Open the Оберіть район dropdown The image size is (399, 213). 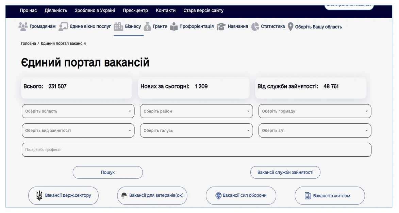[197, 111]
